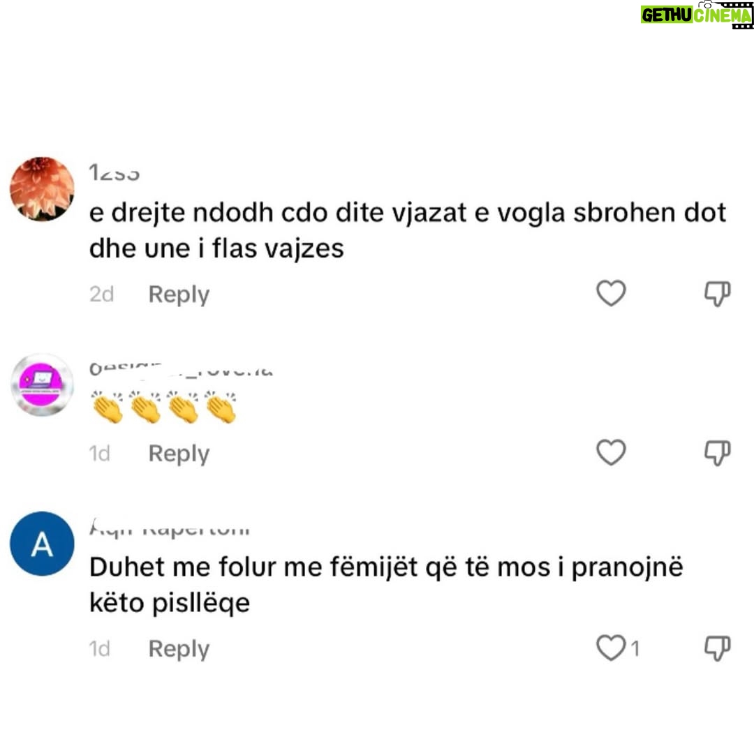Like the 'Duhet me folur me fëmijët' comment
This screenshot has width=754, height=753.
click(611, 648)
